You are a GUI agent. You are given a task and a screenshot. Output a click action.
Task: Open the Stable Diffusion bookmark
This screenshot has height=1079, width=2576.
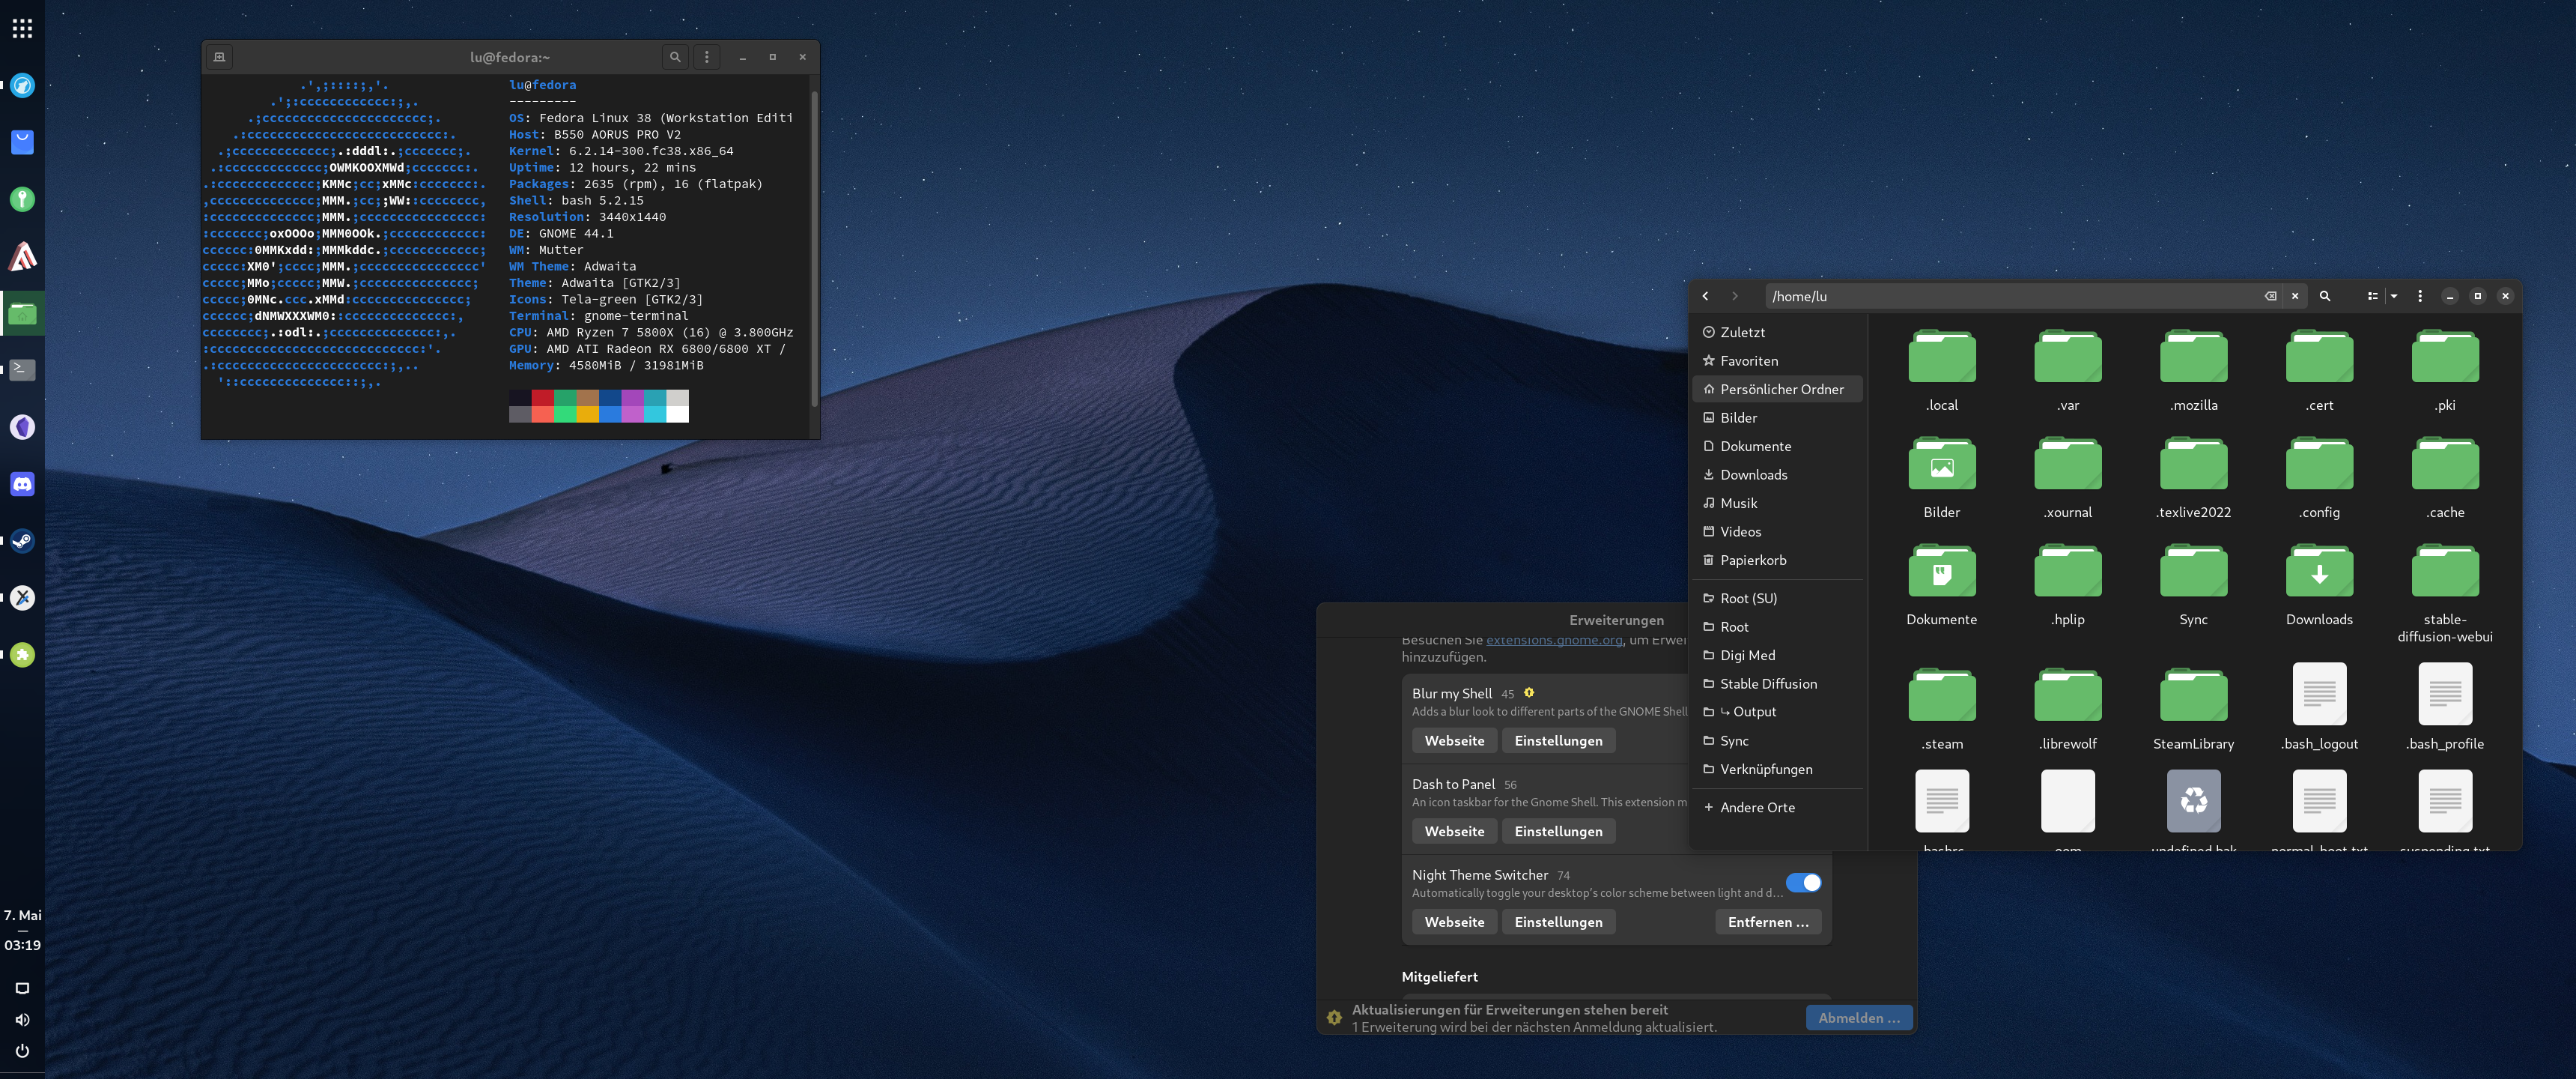tap(1777, 683)
